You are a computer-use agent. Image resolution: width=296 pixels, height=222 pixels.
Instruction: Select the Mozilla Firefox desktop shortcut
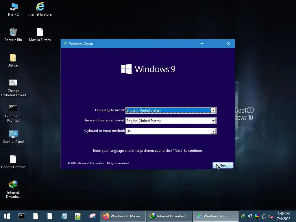40,35
